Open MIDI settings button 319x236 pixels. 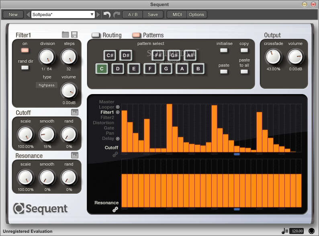click(177, 14)
